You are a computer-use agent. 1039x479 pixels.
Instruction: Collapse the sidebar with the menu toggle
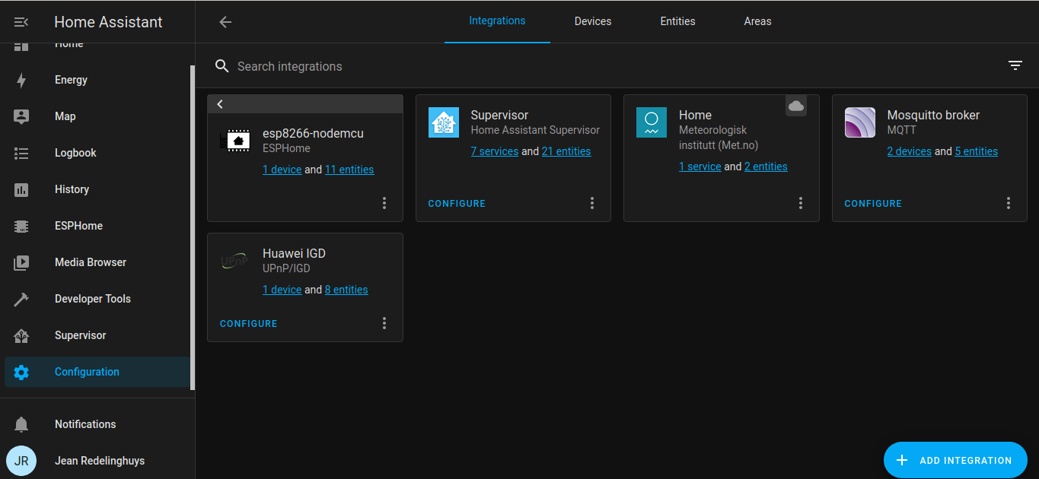point(21,22)
